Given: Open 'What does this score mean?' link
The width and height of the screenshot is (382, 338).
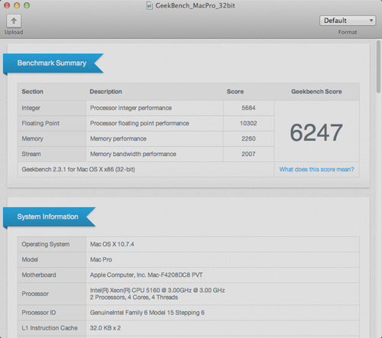Looking at the screenshot, I should [316, 169].
